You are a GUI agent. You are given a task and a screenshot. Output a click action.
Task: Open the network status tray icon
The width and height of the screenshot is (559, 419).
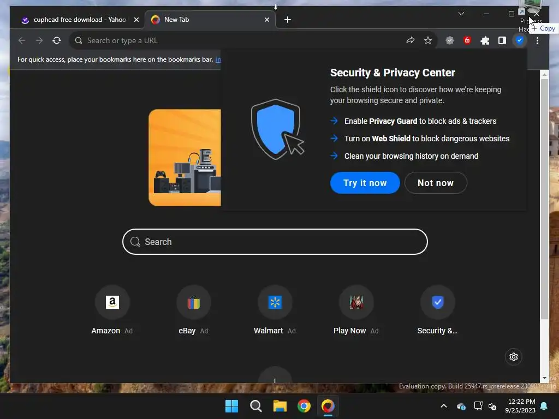(x=478, y=406)
